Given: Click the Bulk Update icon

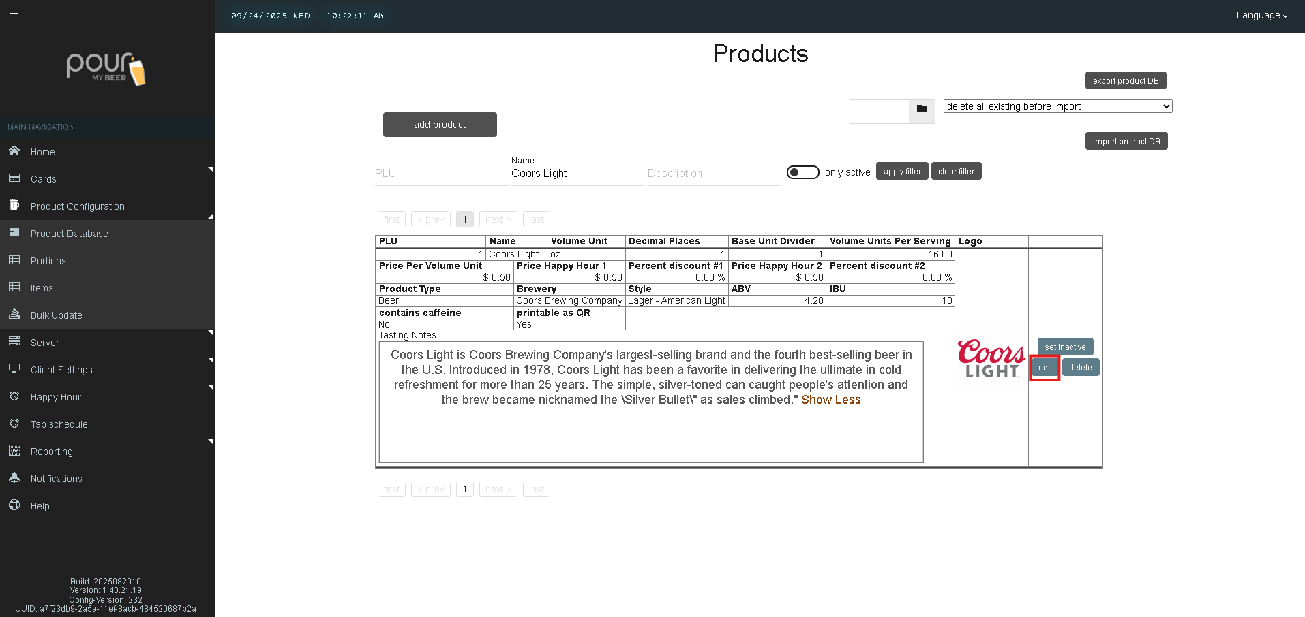Looking at the screenshot, I should tap(14, 315).
